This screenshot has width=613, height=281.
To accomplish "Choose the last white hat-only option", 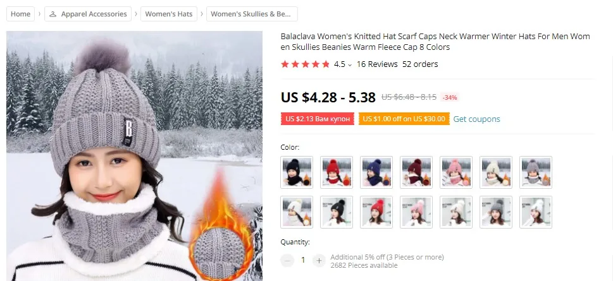I will (x=536, y=212).
